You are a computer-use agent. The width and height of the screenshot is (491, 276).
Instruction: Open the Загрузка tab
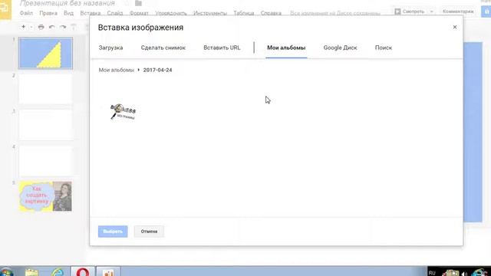coord(110,48)
